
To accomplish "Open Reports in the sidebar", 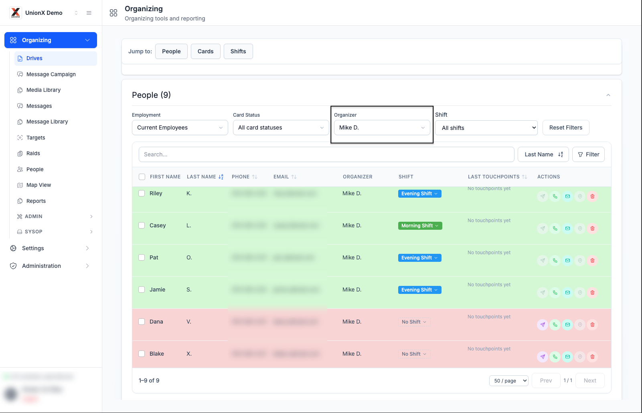I will point(56,201).
